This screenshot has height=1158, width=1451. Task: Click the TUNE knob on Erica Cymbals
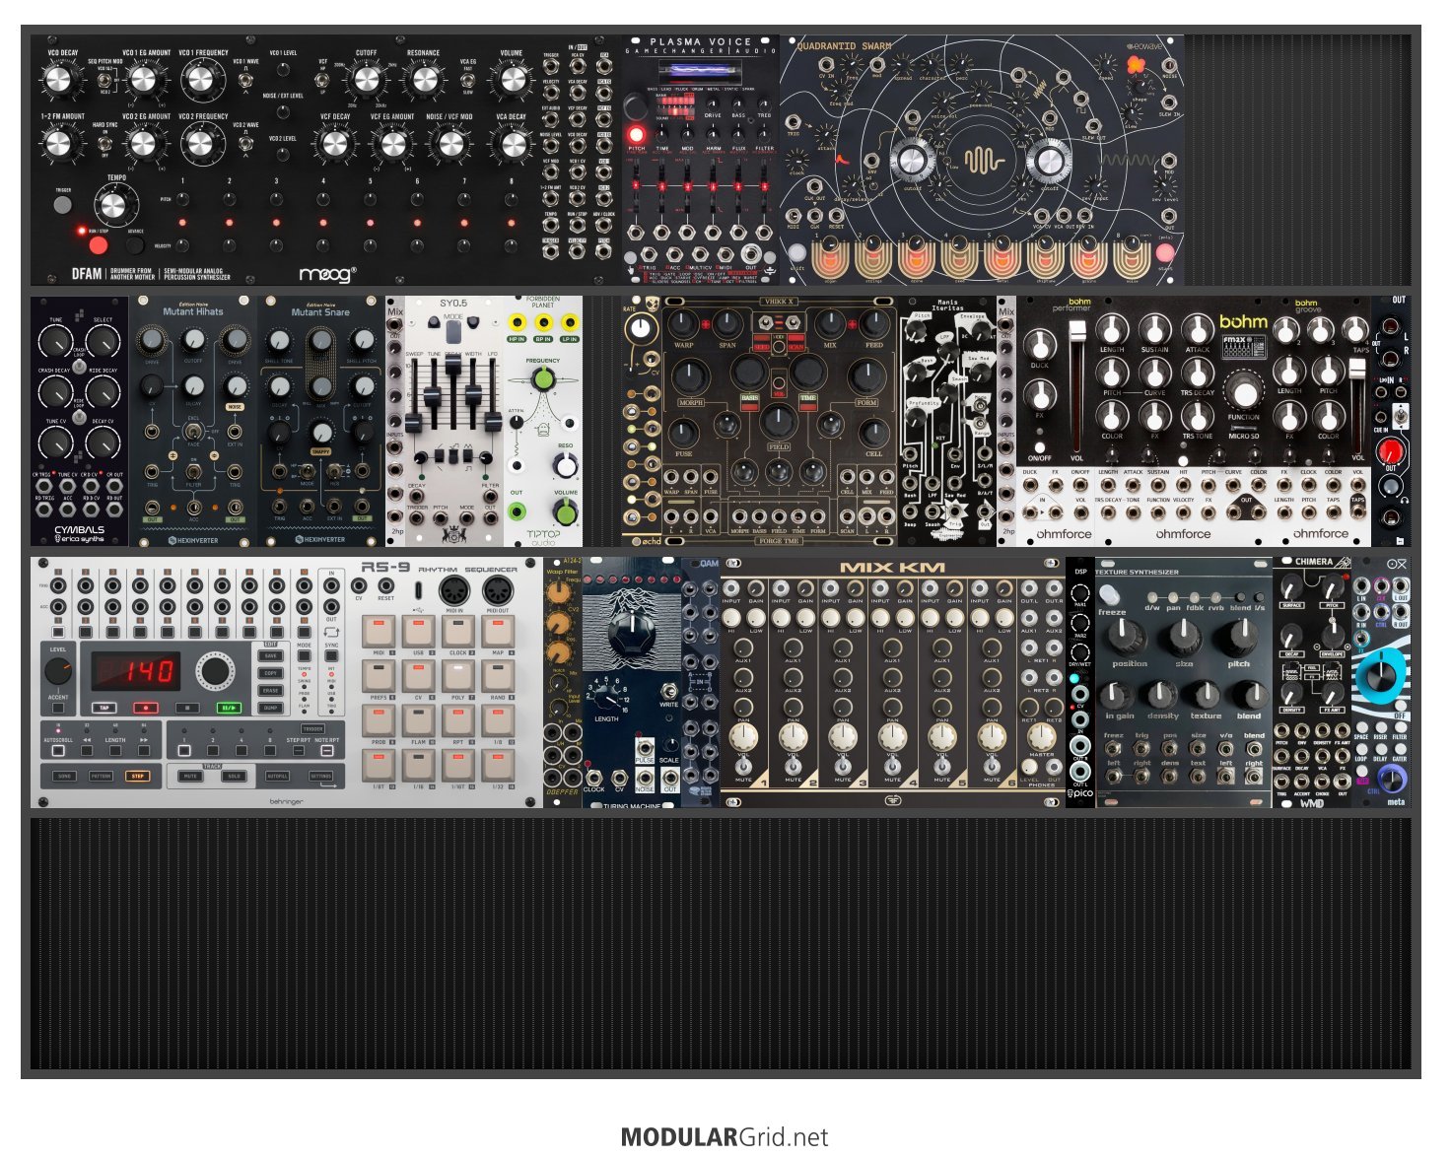pyautogui.click(x=56, y=342)
